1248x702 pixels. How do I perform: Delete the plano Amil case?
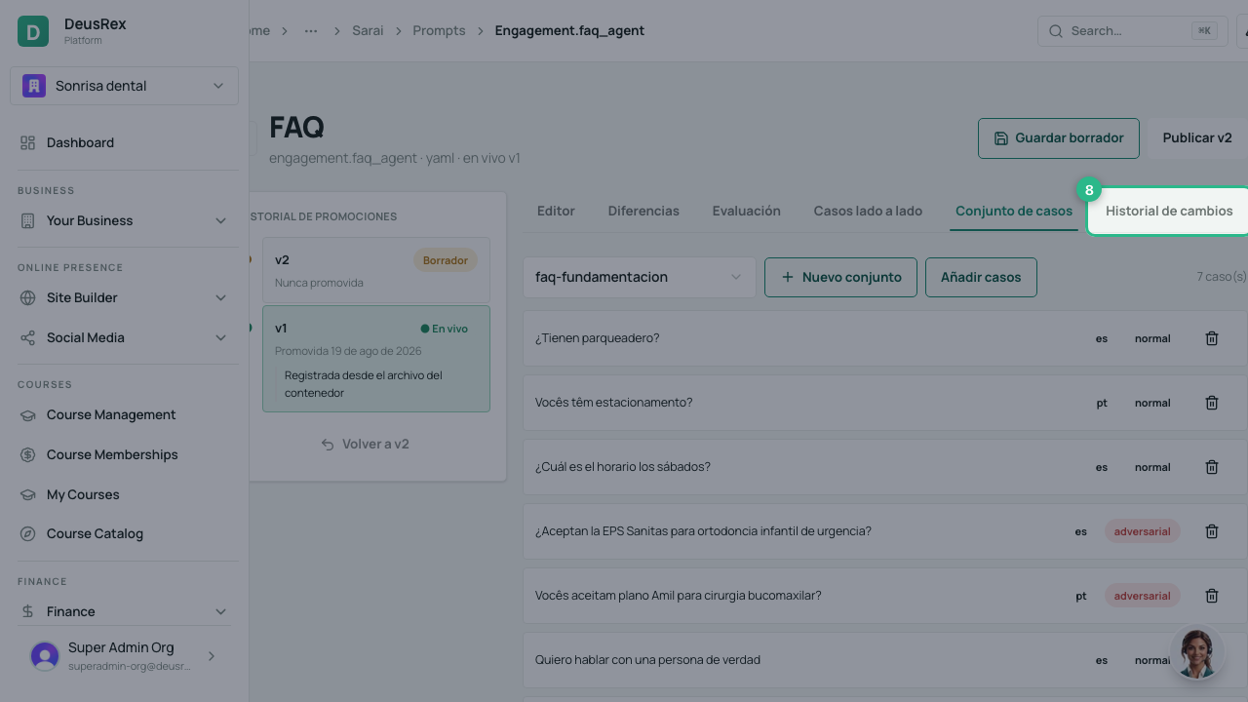[1212, 596]
